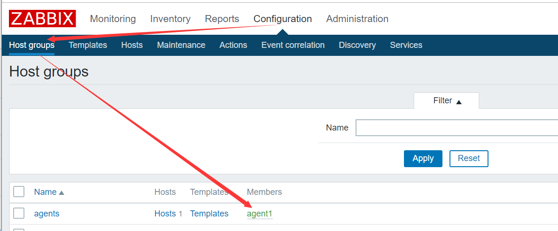This screenshot has height=231, width=558.
Task: Open Hosts link in agents row
Action: click(x=165, y=214)
